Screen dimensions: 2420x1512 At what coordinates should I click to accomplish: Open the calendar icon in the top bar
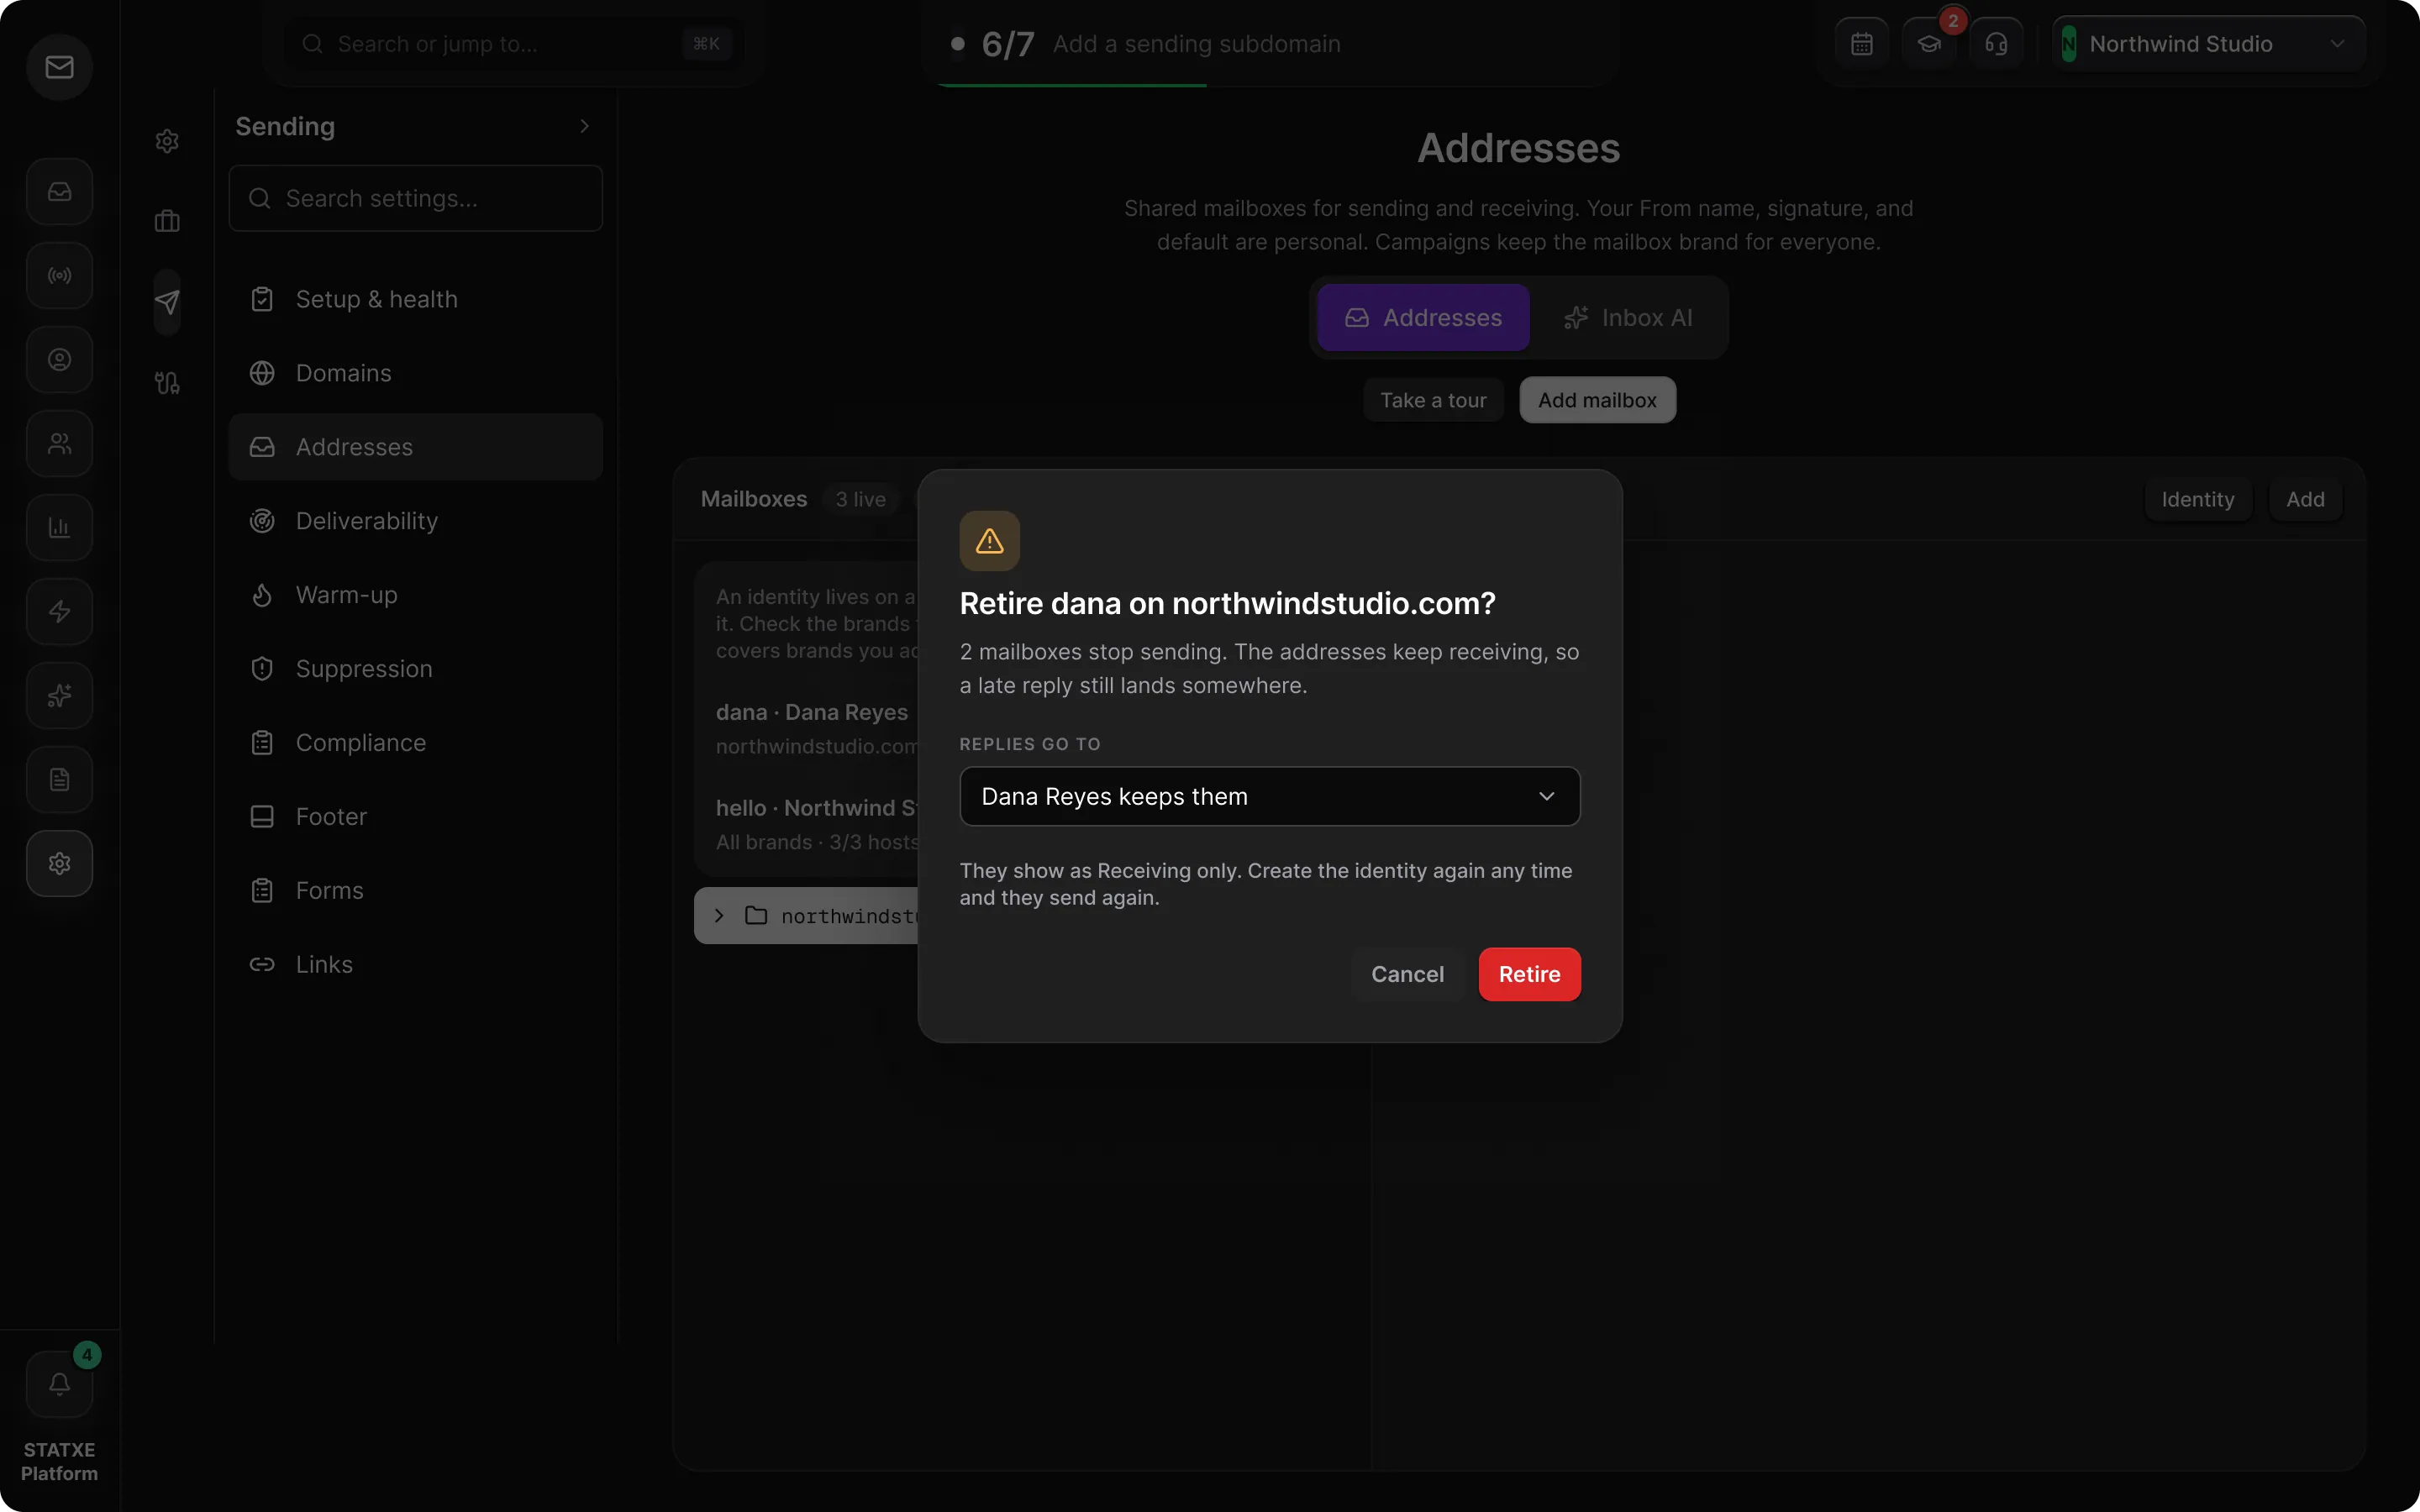tap(1861, 44)
